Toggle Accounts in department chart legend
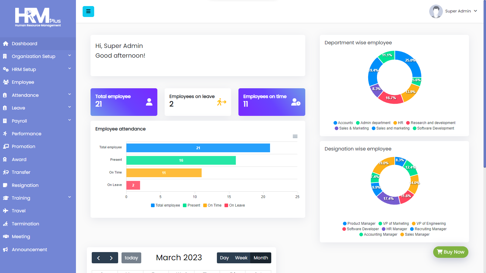 click(343, 123)
